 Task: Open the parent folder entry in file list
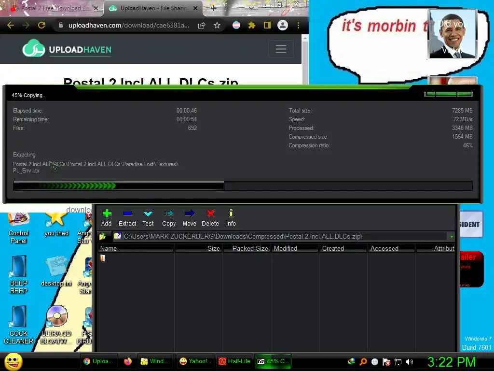[x=103, y=258]
